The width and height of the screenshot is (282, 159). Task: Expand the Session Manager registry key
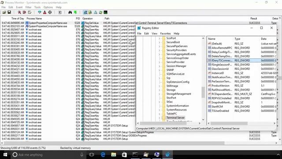[160, 66]
